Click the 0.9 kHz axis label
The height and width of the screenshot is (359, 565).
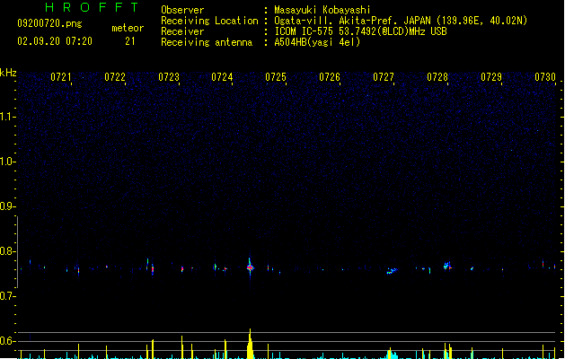pos(7,206)
